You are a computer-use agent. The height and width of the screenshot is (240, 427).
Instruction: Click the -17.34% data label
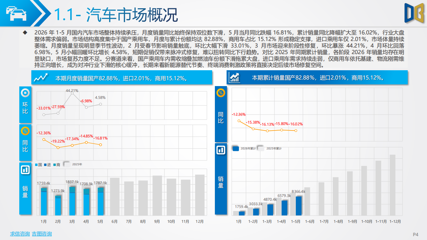pyautogui.click(x=72, y=139)
